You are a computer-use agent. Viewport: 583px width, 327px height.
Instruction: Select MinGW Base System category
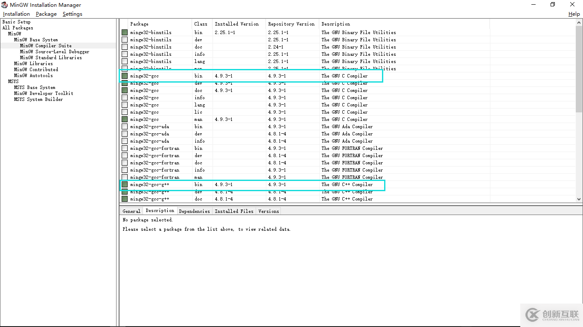[36, 40]
